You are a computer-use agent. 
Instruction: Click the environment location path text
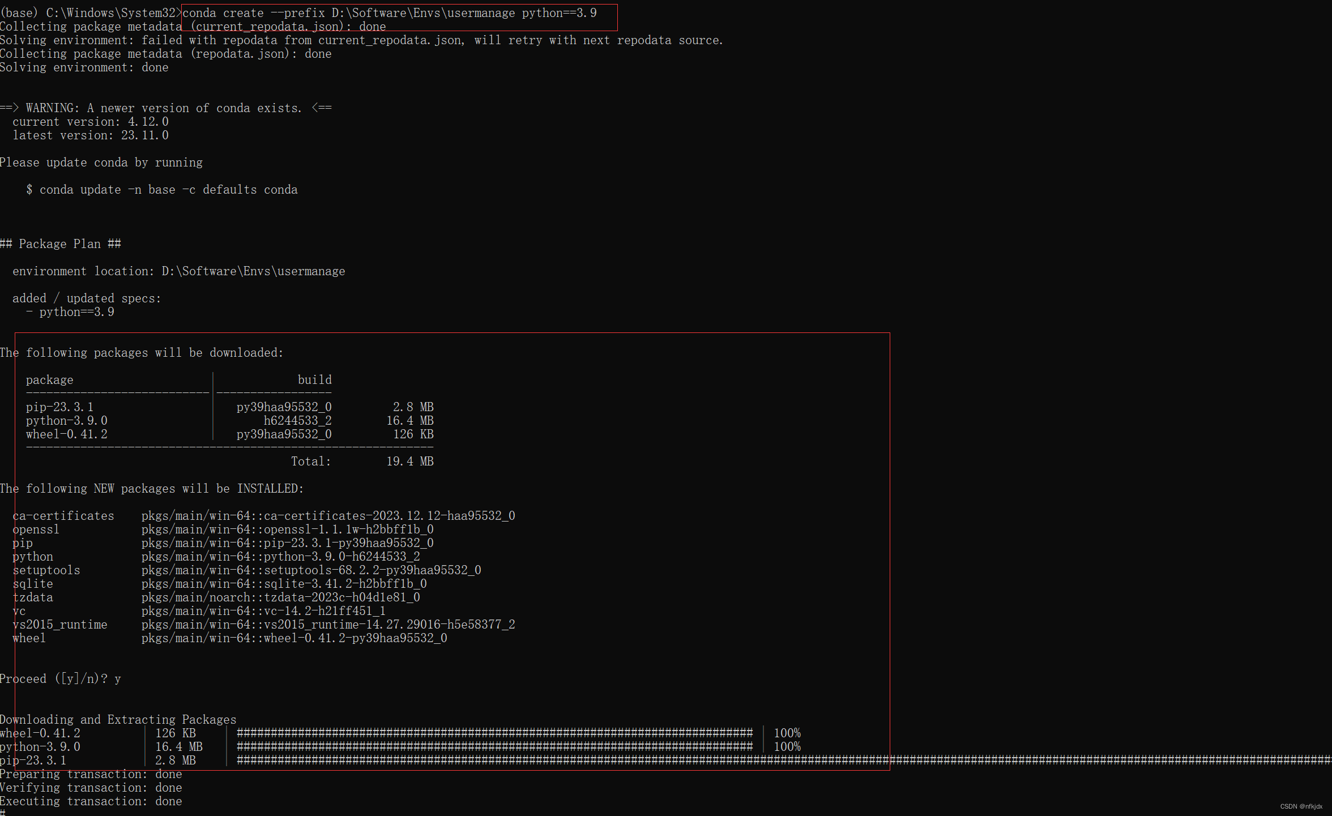click(253, 271)
